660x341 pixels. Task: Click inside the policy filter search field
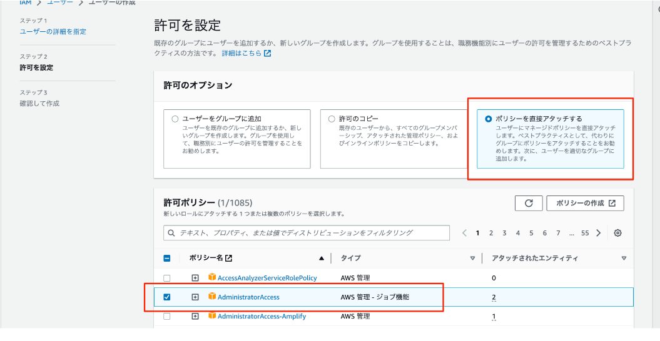pyautogui.click(x=307, y=232)
